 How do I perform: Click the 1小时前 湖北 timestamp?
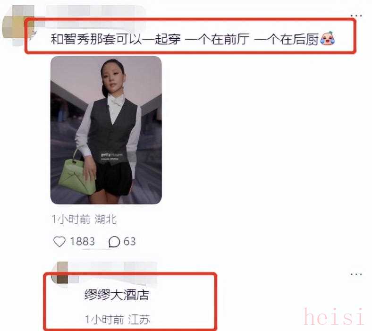point(84,219)
